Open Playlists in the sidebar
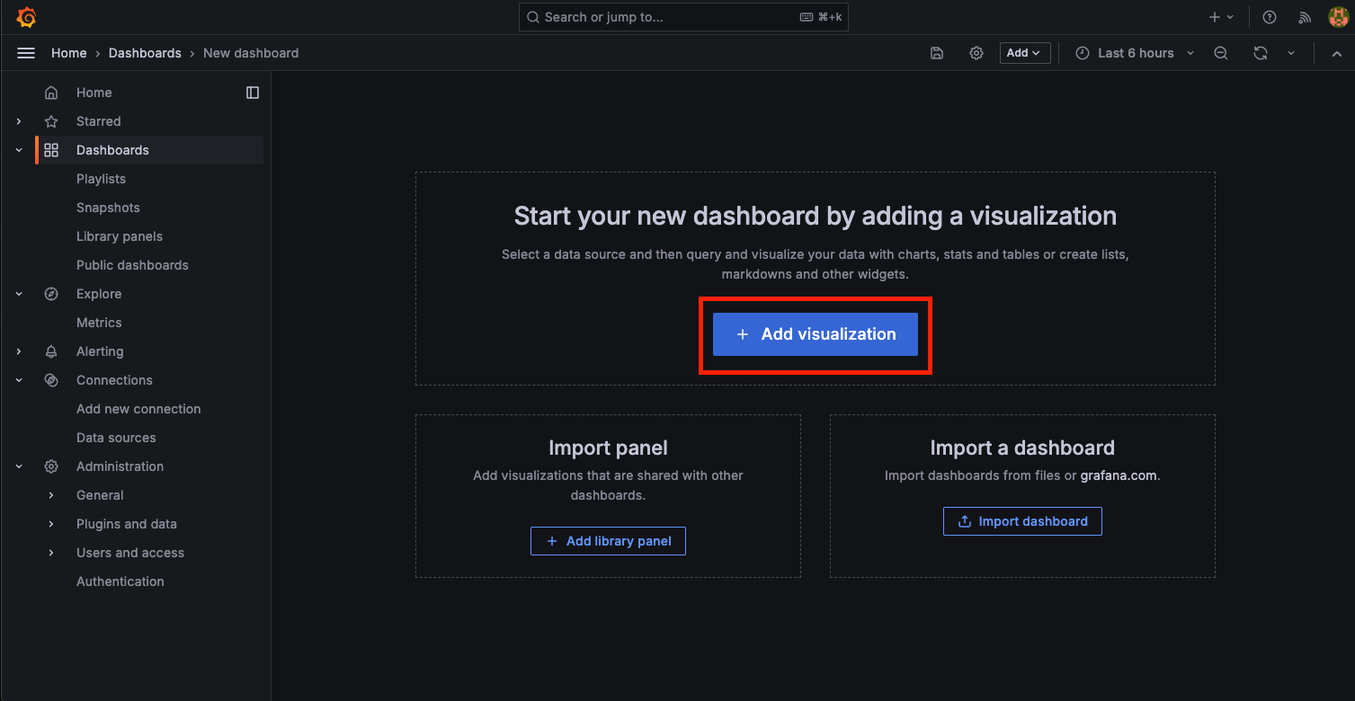Screen dimensions: 1355x701 click(x=101, y=179)
